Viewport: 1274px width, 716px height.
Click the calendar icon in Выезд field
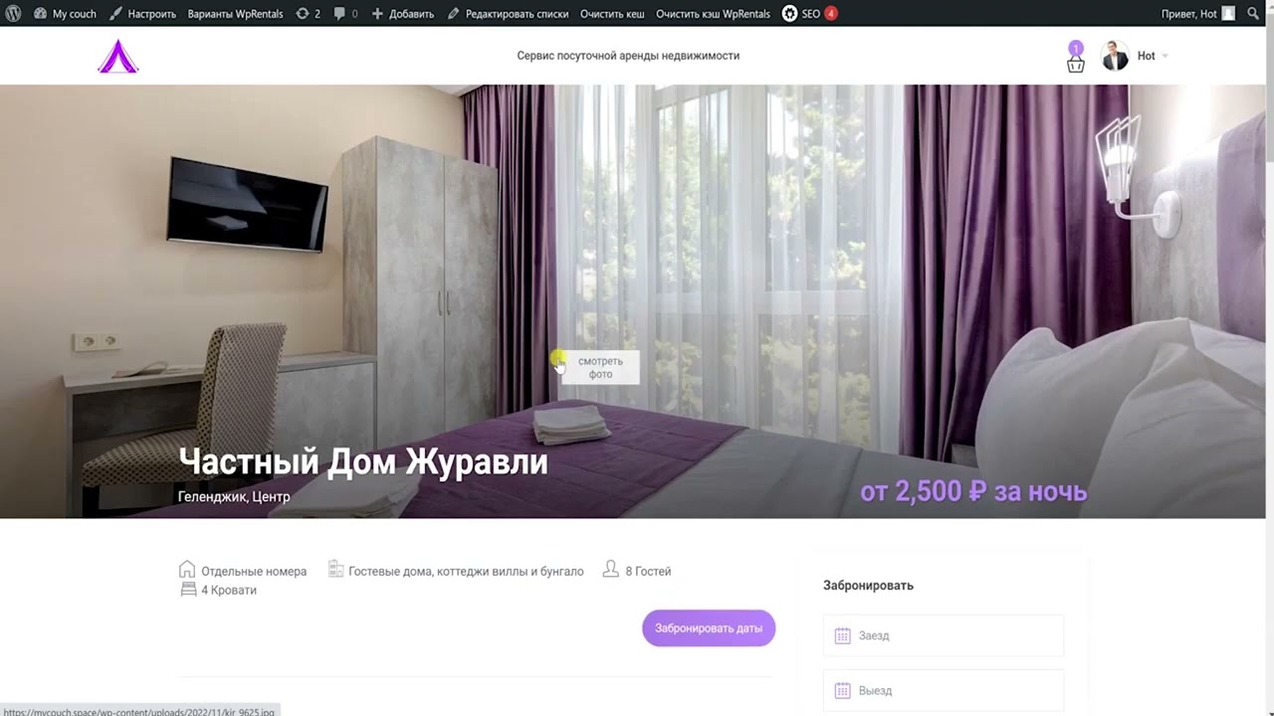842,690
